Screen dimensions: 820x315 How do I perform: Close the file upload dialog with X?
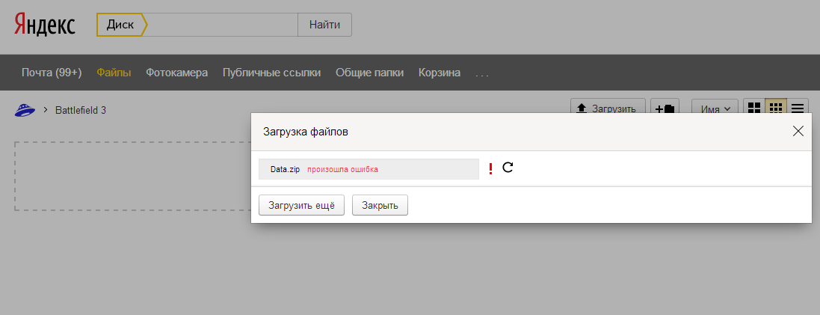(x=798, y=131)
